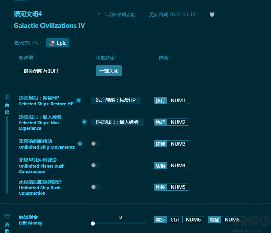Click the heart favorite icon
Viewport: 271px width, 233px height.
pos(212,15)
